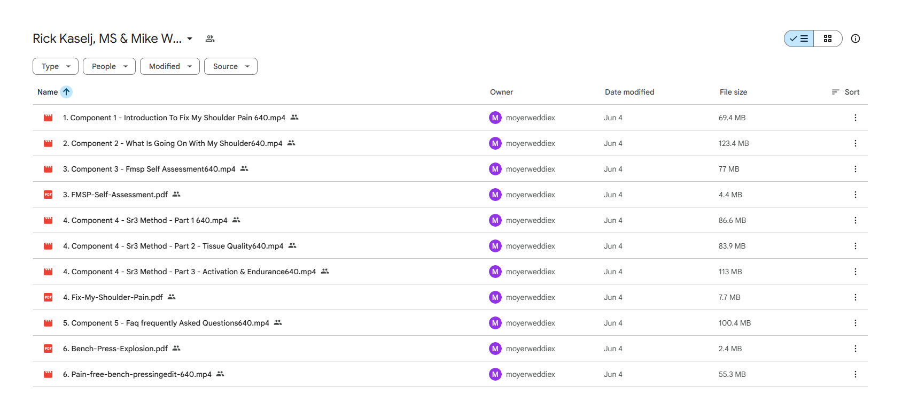Click the PDF icon for Bench-Press-Explosion.pdf
This screenshot has width=902, height=417.
(x=48, y=349)
